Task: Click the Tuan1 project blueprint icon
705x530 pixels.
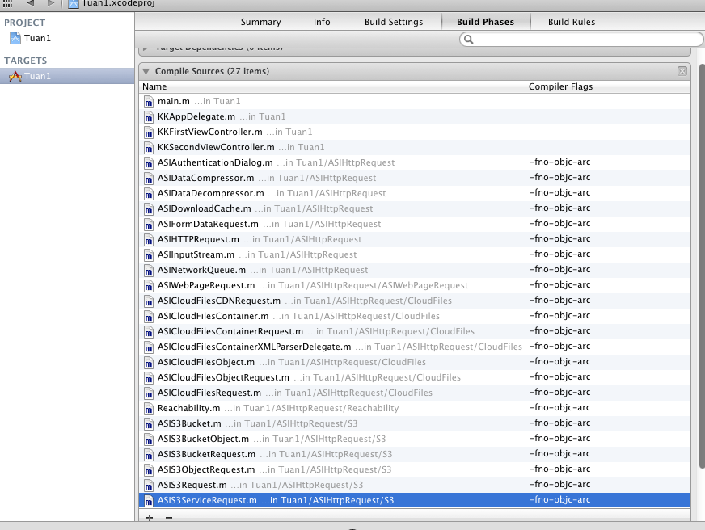Action: pos(15,38)
